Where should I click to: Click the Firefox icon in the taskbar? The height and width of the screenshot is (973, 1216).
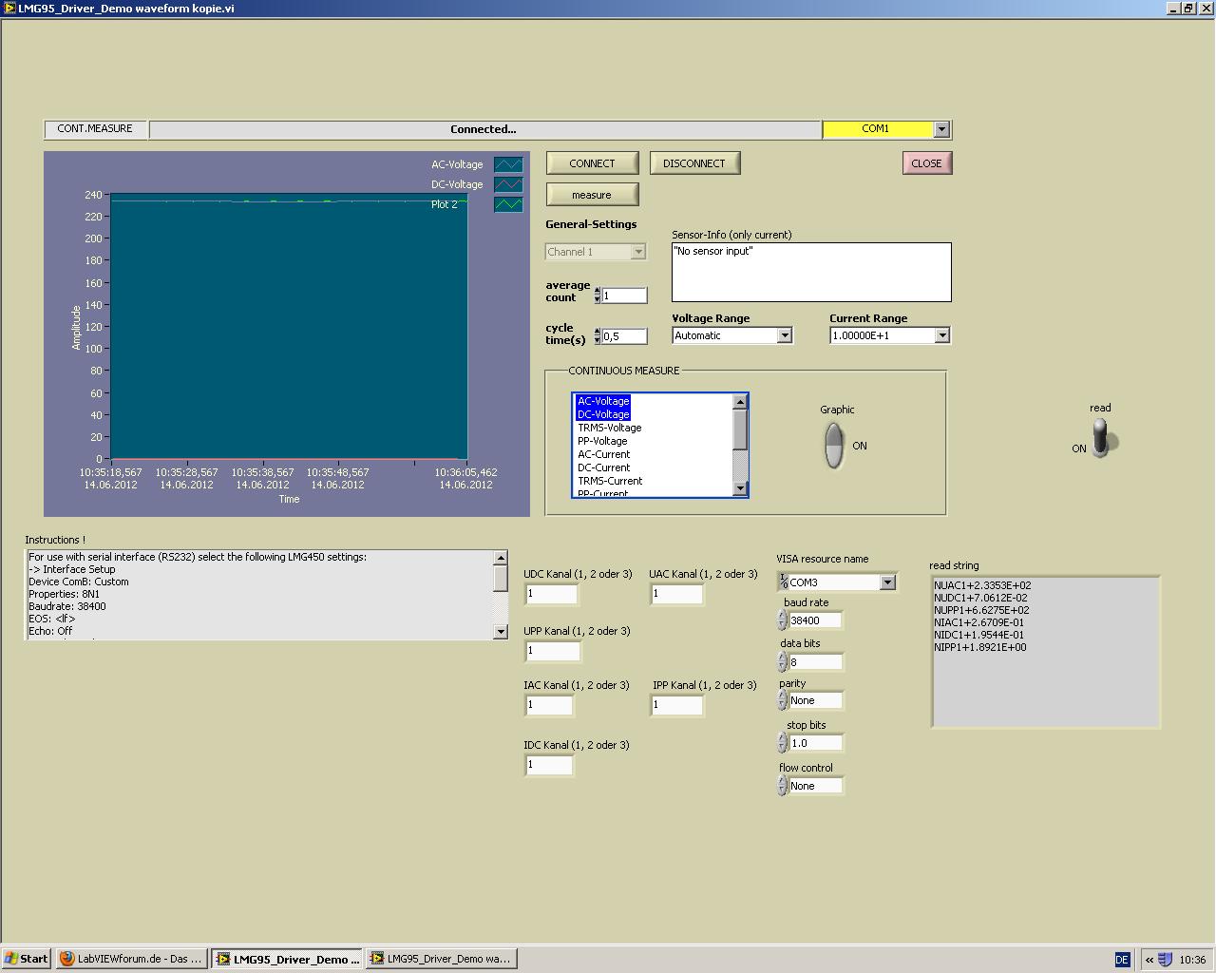[x=67, y=959]
